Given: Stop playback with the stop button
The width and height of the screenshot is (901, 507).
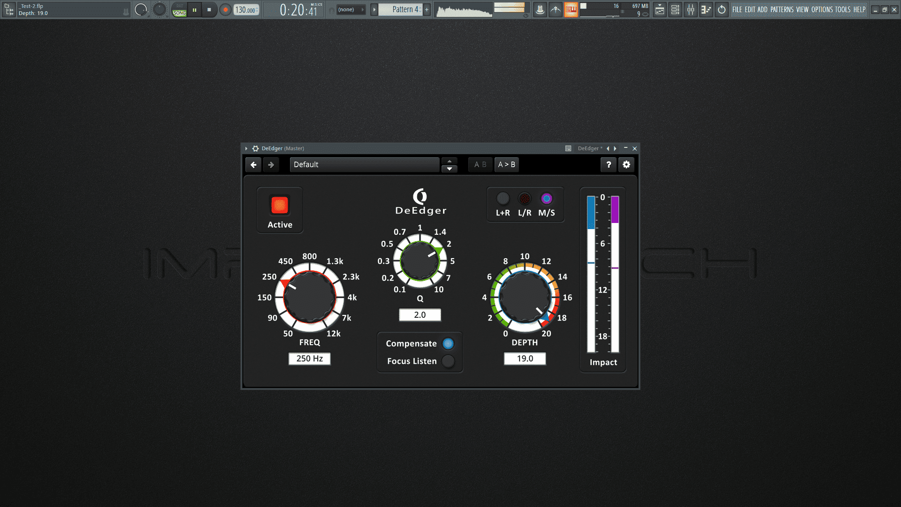Looking at the screenshot, I should [209, 9].
